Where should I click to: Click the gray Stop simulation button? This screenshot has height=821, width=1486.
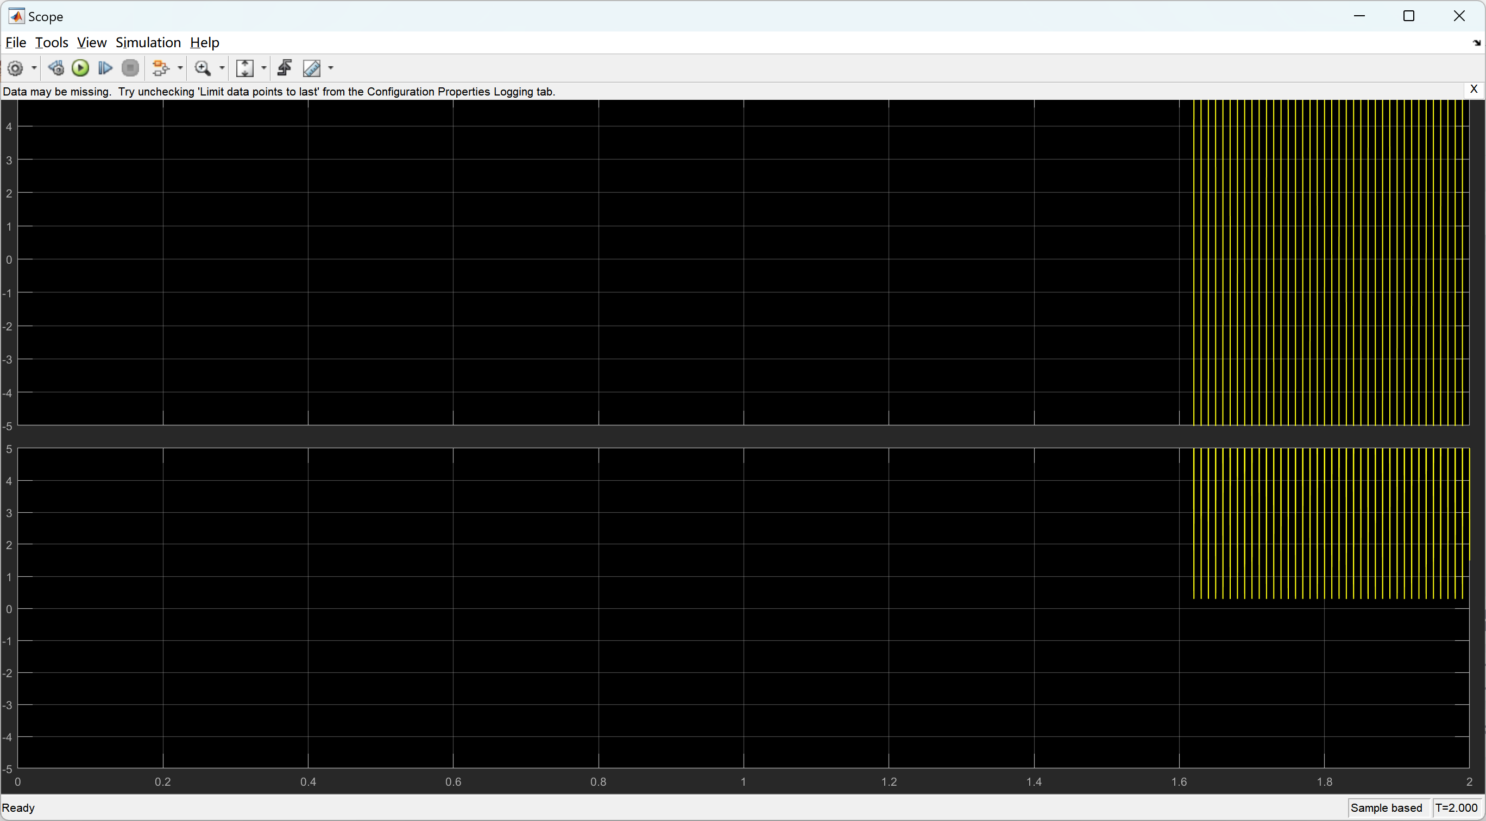(130, 68)
